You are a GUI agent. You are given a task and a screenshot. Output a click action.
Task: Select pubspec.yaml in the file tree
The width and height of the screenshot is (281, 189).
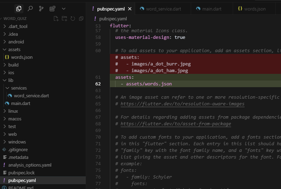43,180
